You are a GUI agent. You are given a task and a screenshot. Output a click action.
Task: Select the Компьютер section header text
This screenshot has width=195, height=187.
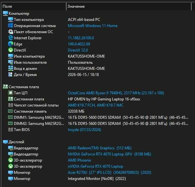tap(19, 14)
